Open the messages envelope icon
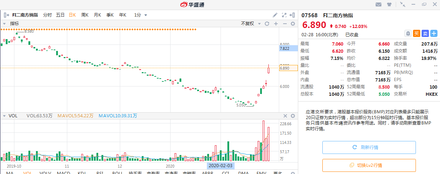This screenshot has width=440, height=174. (378, 4)
